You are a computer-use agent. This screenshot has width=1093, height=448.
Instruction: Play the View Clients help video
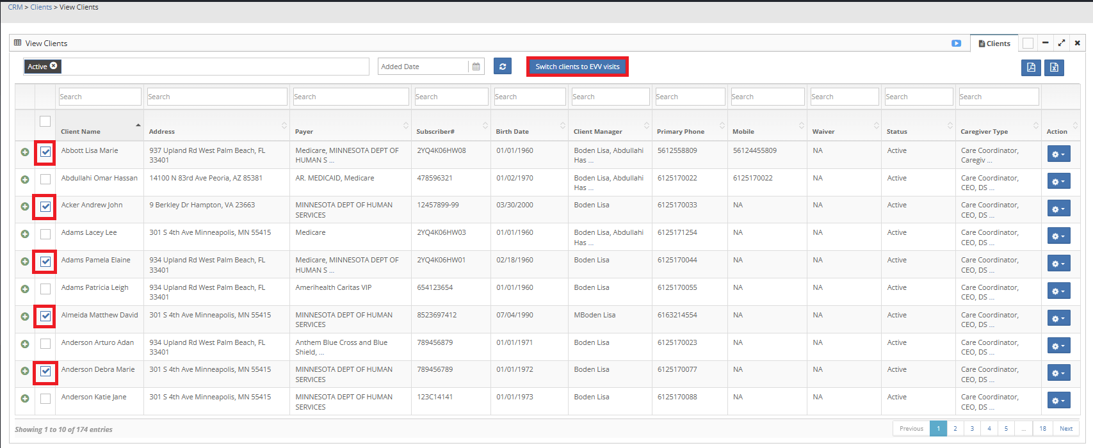click(x=956, y=44)
